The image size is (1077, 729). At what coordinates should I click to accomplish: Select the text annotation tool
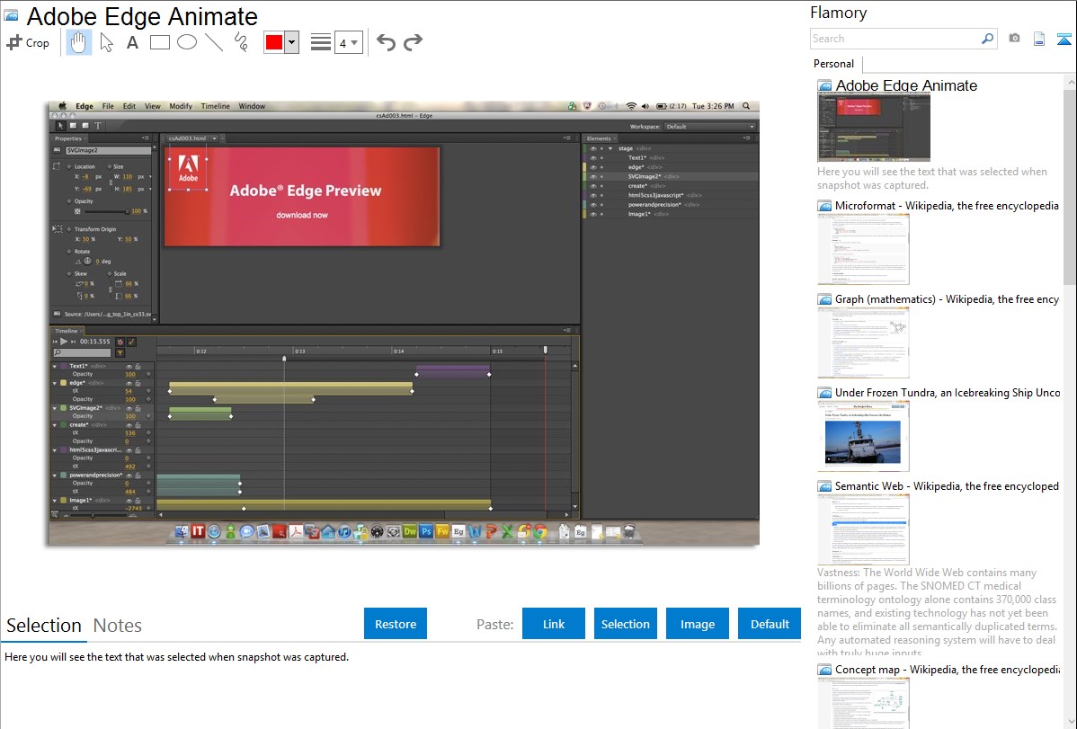coord(132,42)
